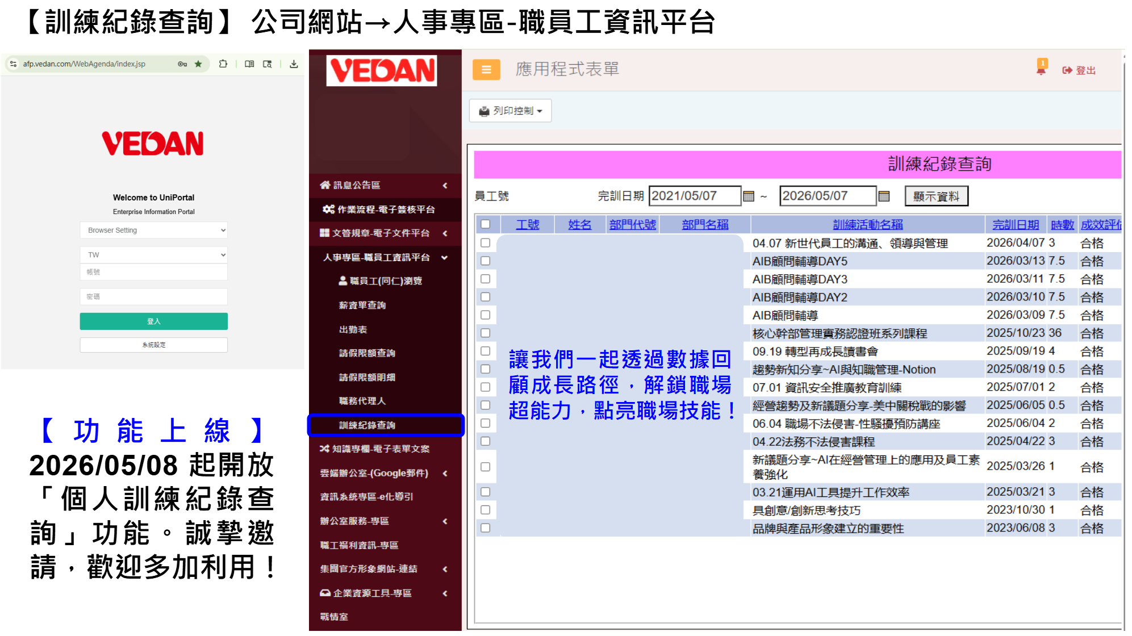Image resolution: width=1132 pixels, height=636 pixels.
Task: Check the row for 核心幹部管理實務認證班系列課程
Action: pos(485,333)
